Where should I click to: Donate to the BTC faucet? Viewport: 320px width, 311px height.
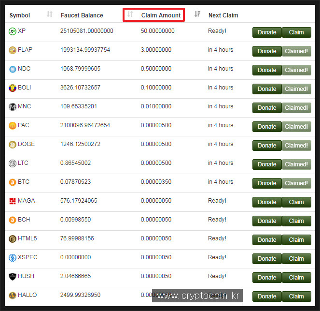pos(267,183)
